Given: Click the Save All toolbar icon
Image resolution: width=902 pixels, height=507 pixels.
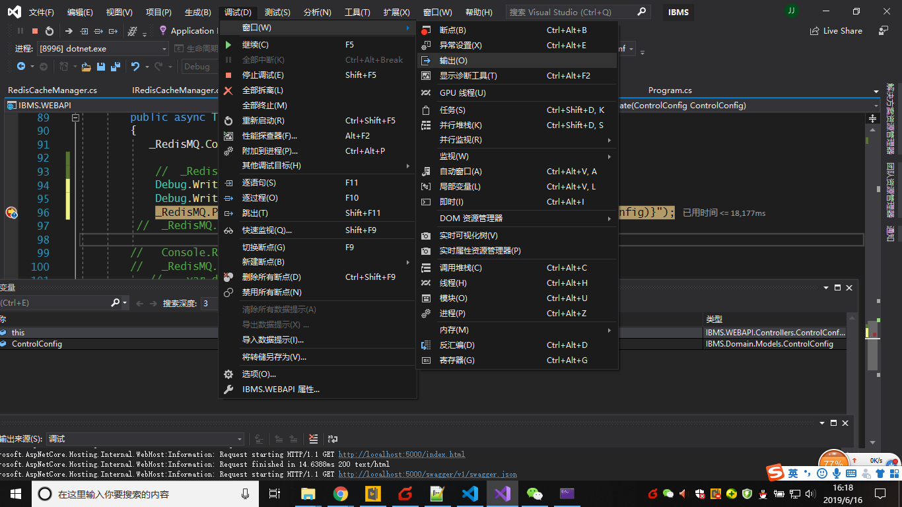Looking at the screenshot, I should coord(116,67).
